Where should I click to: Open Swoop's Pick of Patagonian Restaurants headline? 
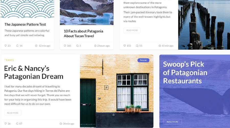[x=185, y=72]
